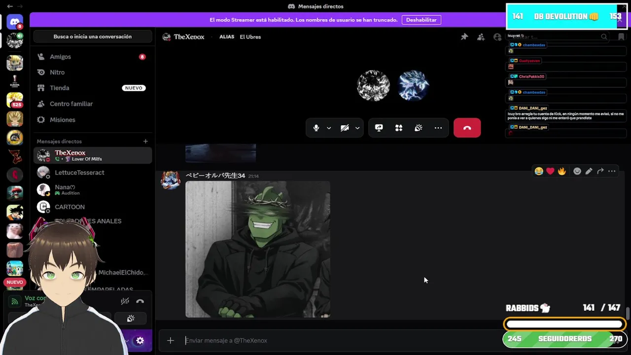The width and height of the screenshot is (631, 355).
Task: Expand microphone input options arrow
Action: tap(329, 128)
